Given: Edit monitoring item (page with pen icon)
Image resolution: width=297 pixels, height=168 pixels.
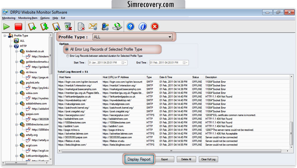Looking at the screenshot, I should (x=56, y=26).
